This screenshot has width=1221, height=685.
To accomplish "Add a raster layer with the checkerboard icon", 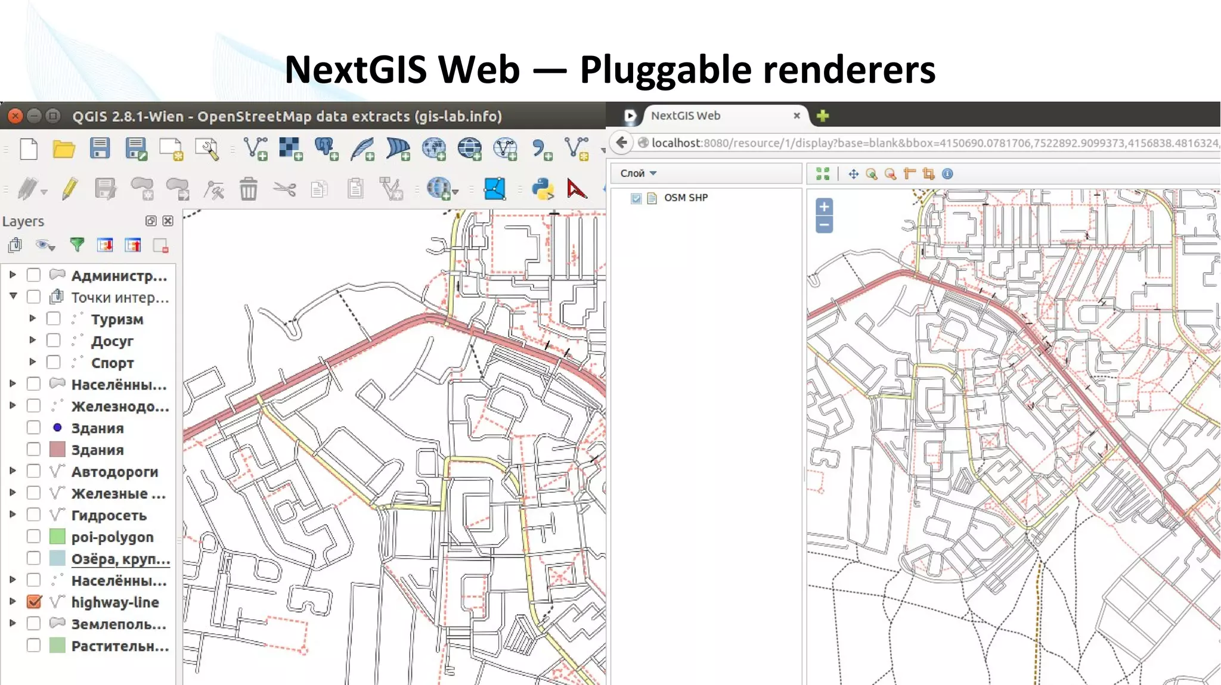I will [x=291, y=149].
